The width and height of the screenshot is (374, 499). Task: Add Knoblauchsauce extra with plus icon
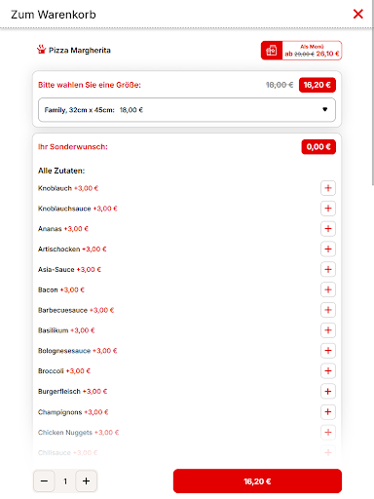tap(328, 209)
